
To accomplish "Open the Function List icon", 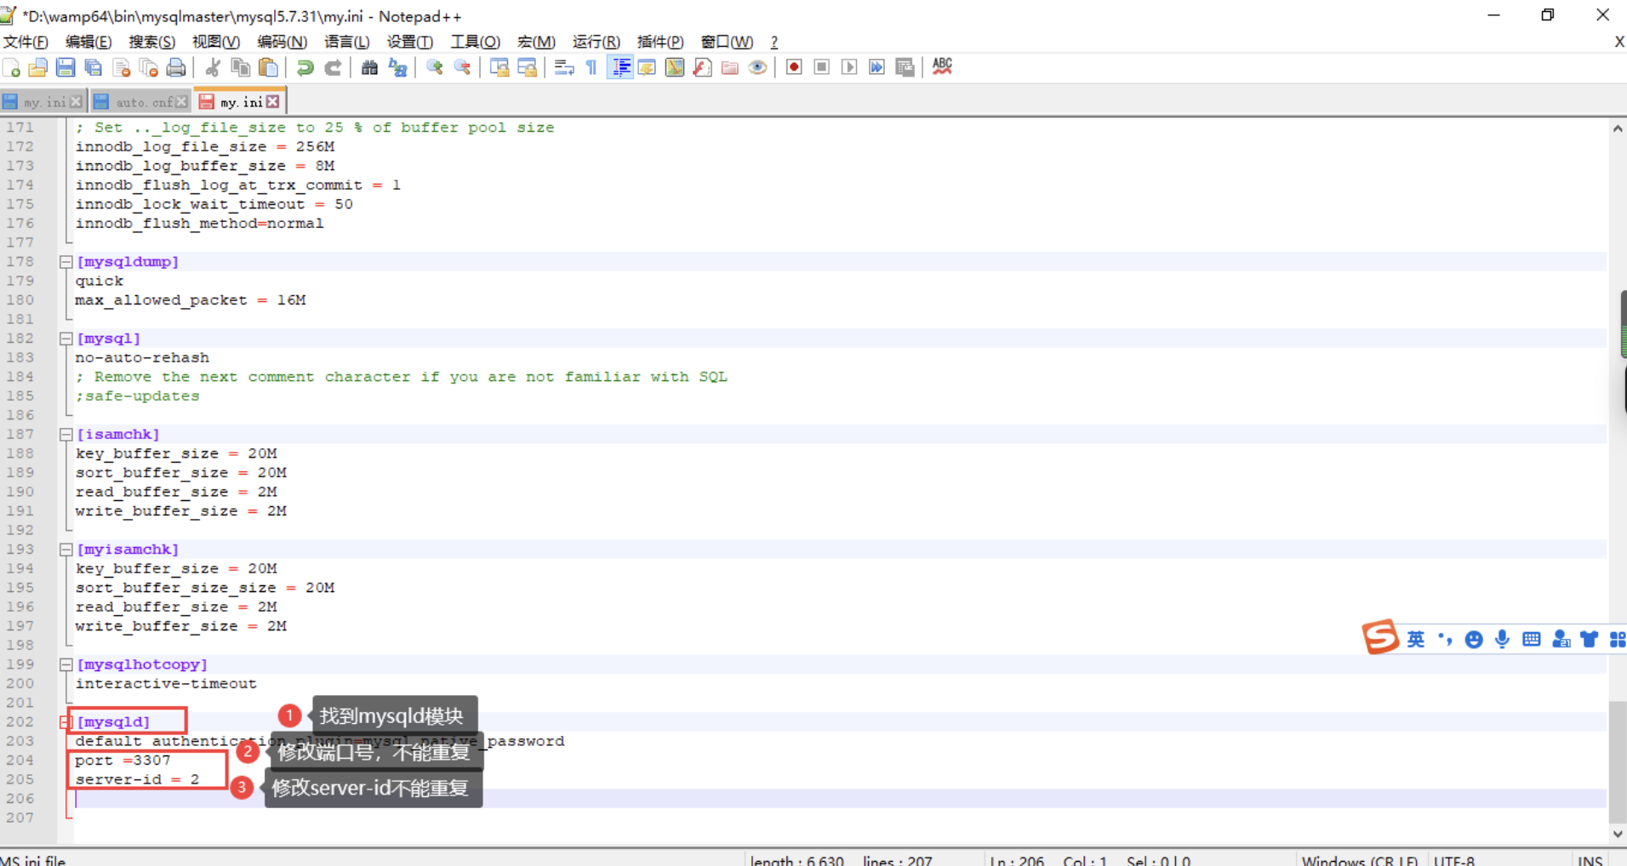I will coord(702,67).
